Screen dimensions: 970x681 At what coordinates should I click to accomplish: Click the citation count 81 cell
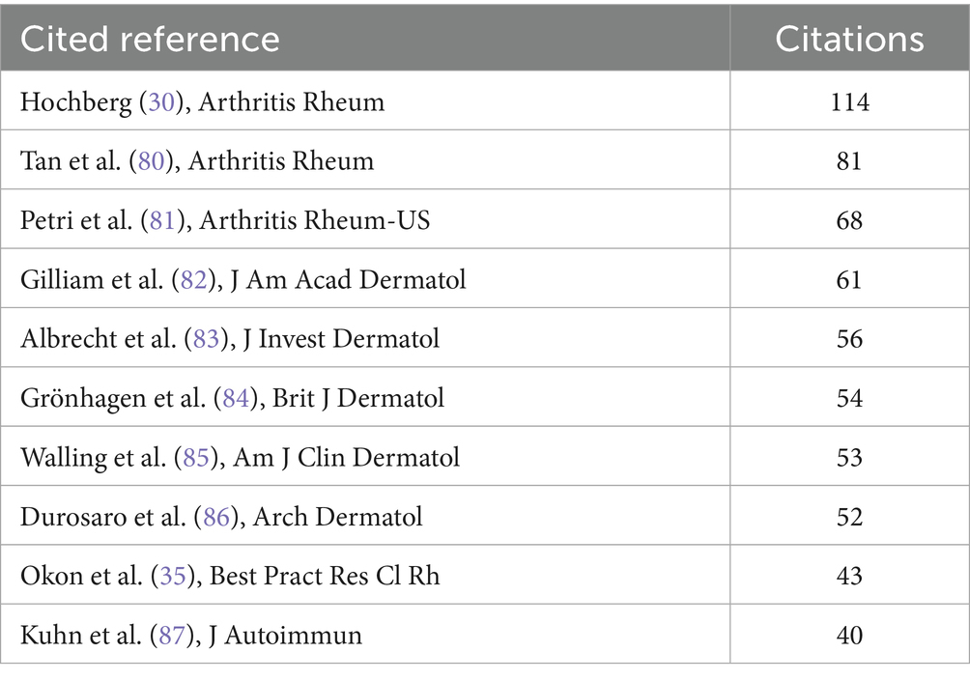849,160
